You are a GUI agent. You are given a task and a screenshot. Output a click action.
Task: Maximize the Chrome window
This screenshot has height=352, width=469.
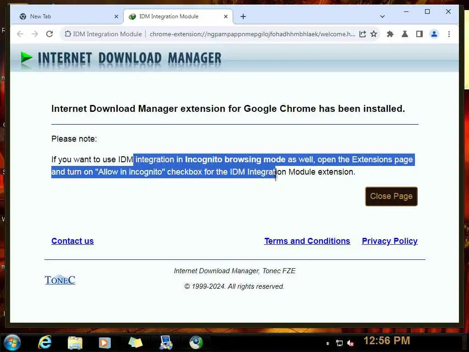[427, 11]
